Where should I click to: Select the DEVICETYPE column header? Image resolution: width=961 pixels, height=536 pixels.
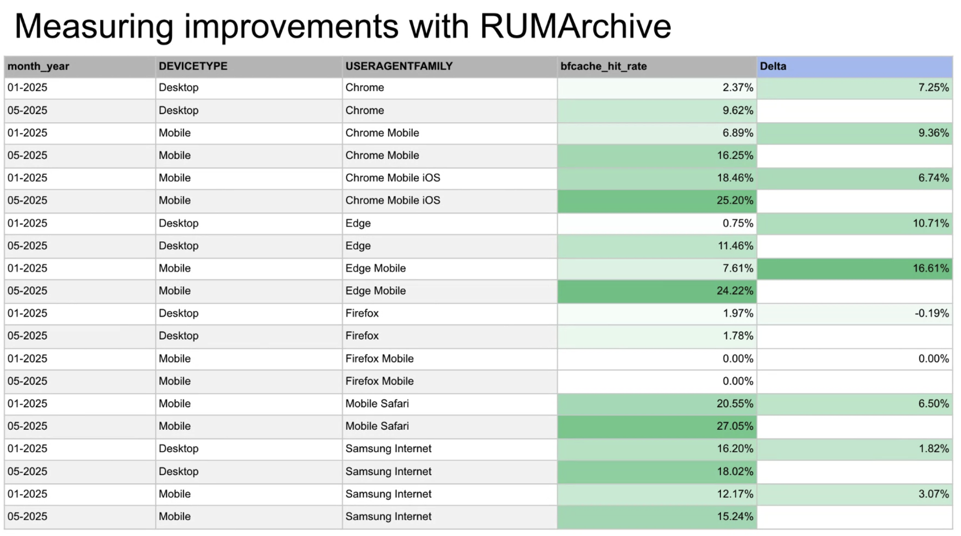click(x=249, y=67)
